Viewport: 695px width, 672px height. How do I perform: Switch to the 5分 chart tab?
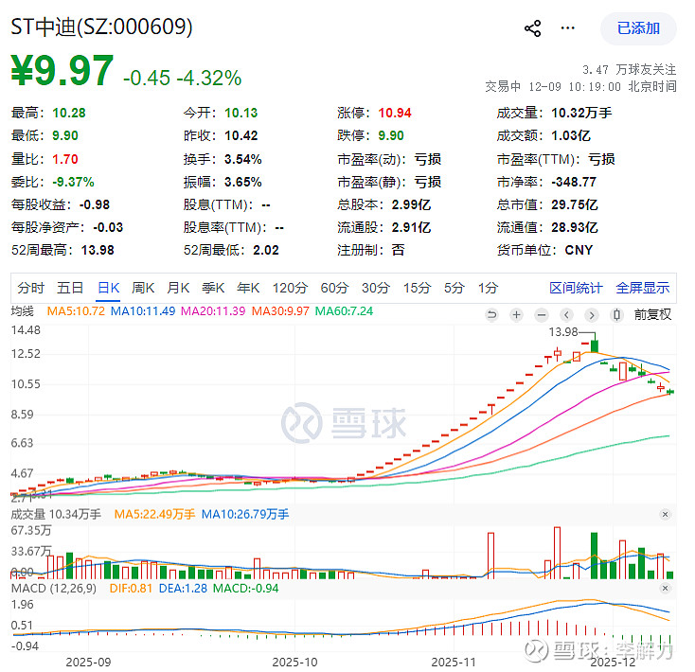pos(454,288)
